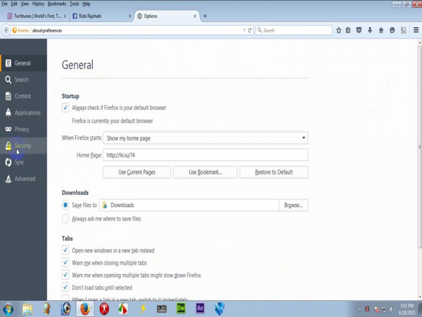The image size is (422, 317).
Task: Click the Hello chat bubble icon
Action: point(392,30)
